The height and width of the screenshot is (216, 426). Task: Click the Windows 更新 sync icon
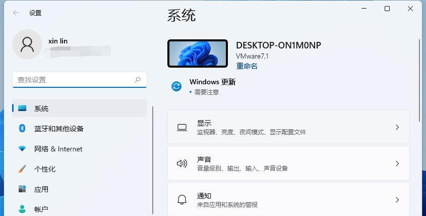pyautogui.click(x=176, y=86)
